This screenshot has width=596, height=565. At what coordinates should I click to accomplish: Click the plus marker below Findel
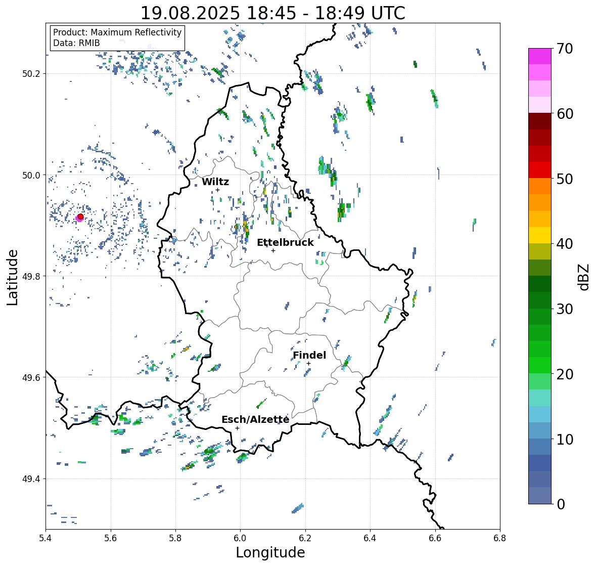[309, 364]
